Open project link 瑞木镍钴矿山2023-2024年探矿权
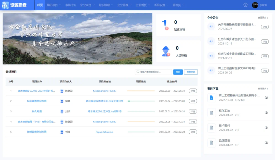 pyautogui.click(x=36, y=91)
